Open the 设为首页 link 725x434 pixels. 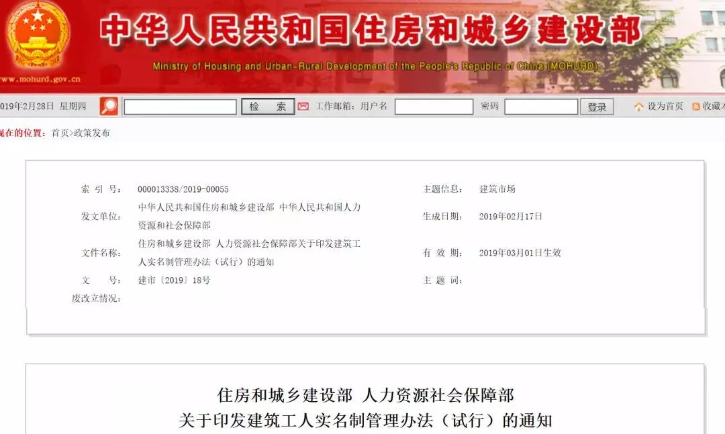665,106
